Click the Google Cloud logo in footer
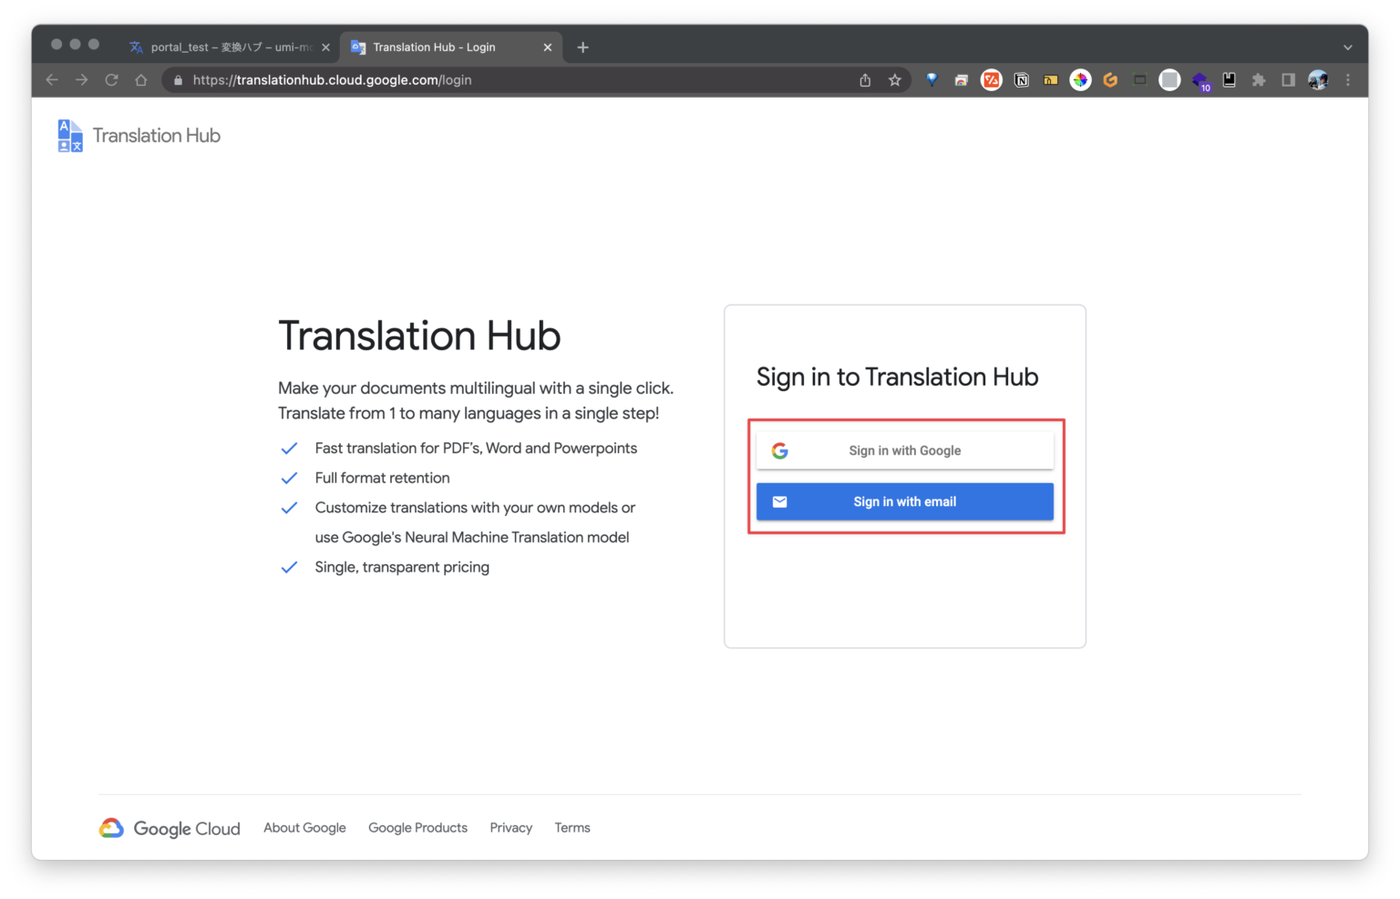This screenshot has height=899, width=1400. click(x=110, y=827)
